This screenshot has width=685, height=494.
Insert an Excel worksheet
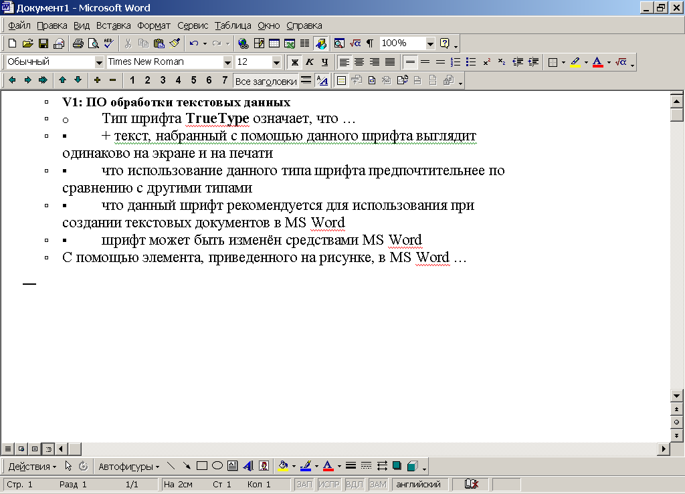[x=289, y=43]
